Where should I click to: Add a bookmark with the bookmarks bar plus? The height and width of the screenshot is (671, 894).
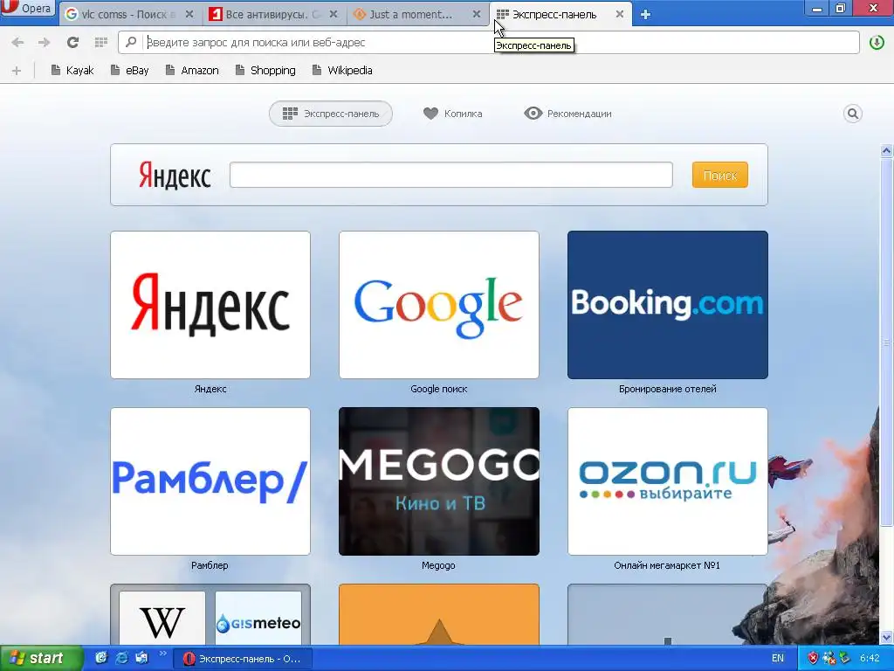point(17,71)
